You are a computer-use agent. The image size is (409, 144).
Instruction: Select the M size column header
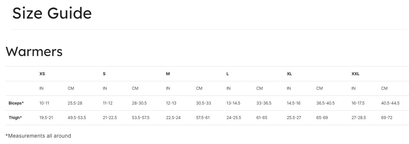[x=168, y=74]
